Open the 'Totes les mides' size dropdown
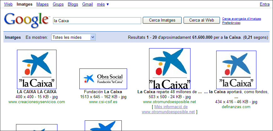Screen dimensions: 273x131 (73, 37)
